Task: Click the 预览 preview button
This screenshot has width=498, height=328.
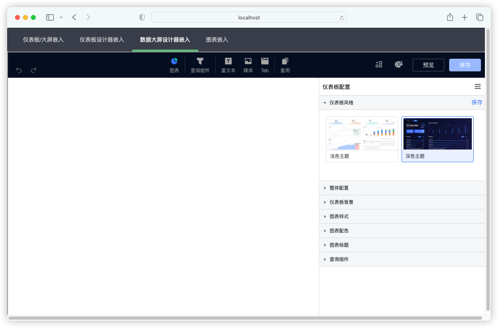Action: (x=428, y=65)
